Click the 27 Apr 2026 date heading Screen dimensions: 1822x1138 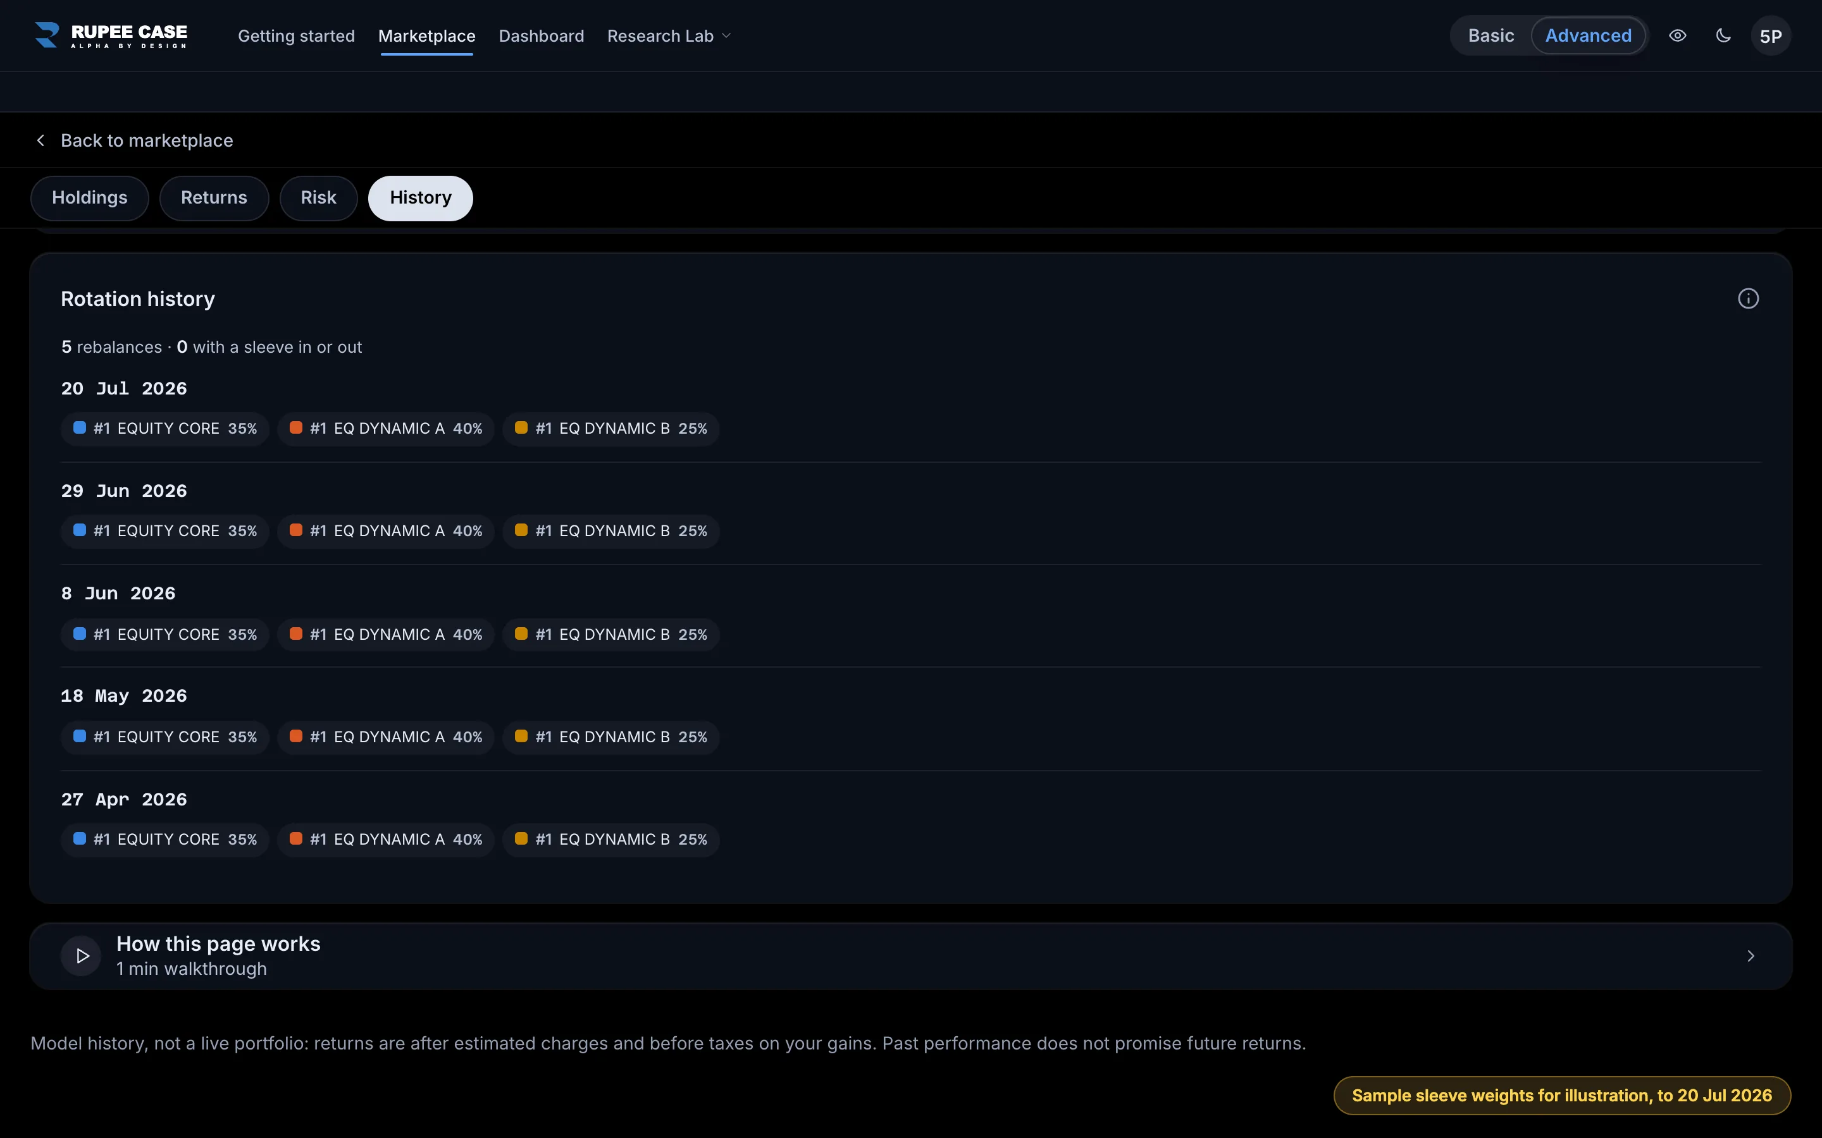pos(124,799)
